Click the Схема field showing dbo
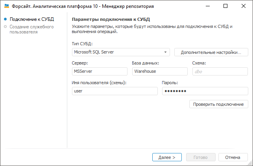Viewport: 253px width, 166px height. (x=220, y=71)
